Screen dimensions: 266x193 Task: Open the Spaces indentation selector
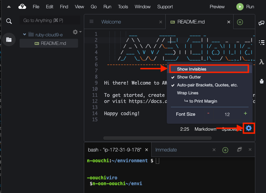[x=232, y=129]
